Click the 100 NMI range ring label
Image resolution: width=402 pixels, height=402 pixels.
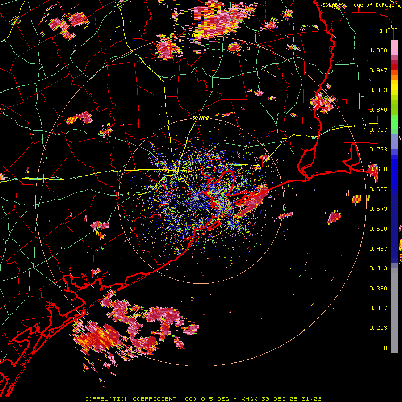[x=201, y=35]
